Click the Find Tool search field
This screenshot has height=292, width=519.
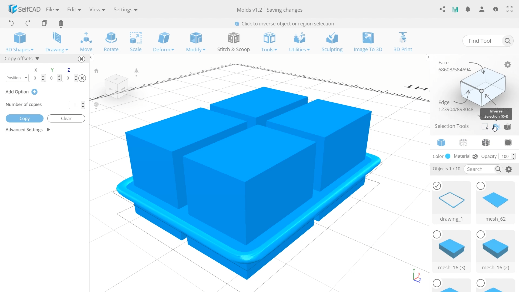pos(483,41)
